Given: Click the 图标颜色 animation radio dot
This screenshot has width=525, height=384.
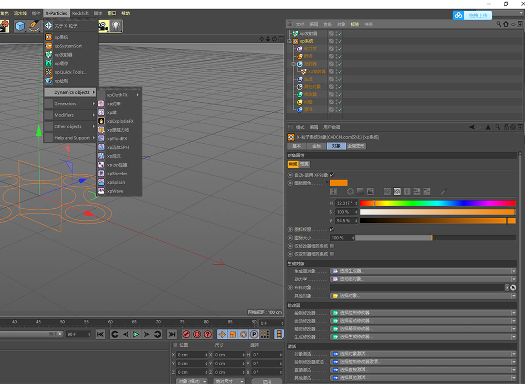Looking at the screenshot, I should pyautogui.click(x=290, y=183).
